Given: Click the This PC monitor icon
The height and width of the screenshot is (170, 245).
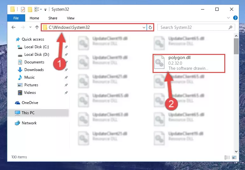Looking at the screenshot, I should pos(18,113).
